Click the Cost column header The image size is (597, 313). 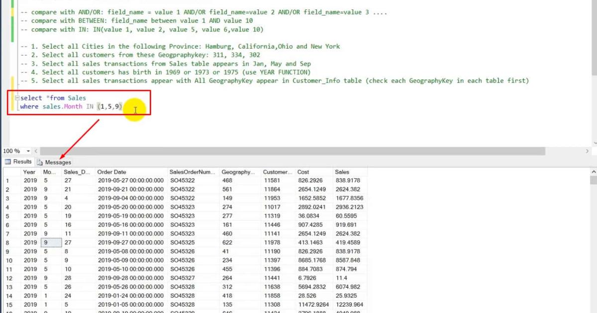click(x=303, y=171)
